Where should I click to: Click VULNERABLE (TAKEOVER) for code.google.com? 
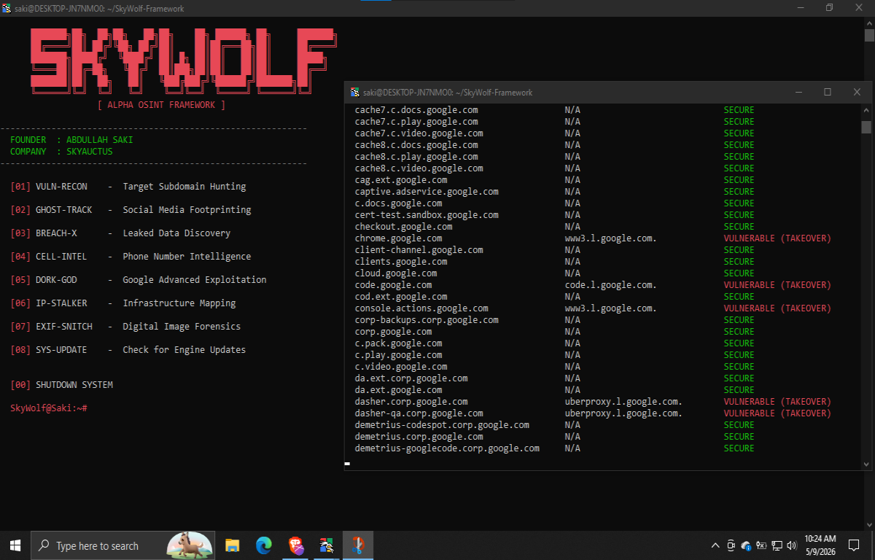point(777,285)
